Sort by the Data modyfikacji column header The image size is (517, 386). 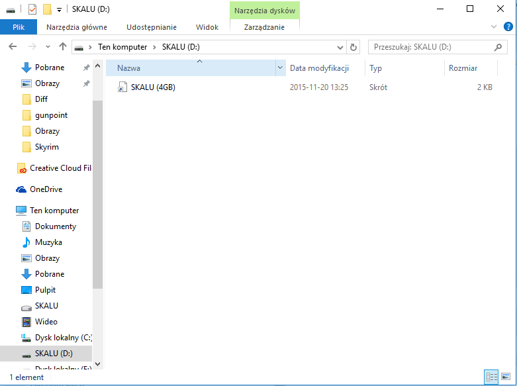tap(319, 68)
